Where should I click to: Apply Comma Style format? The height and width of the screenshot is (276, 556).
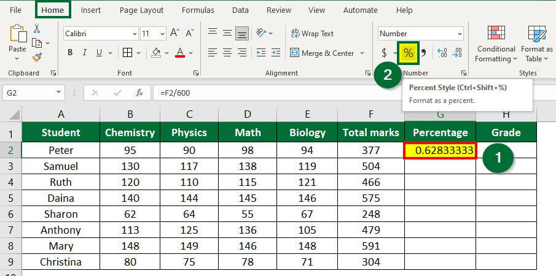pyautogui.click(x=424, y=53)
